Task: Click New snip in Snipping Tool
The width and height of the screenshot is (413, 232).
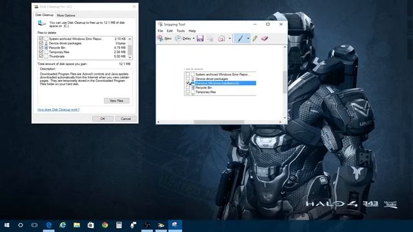Action: [x=165, y=39]
